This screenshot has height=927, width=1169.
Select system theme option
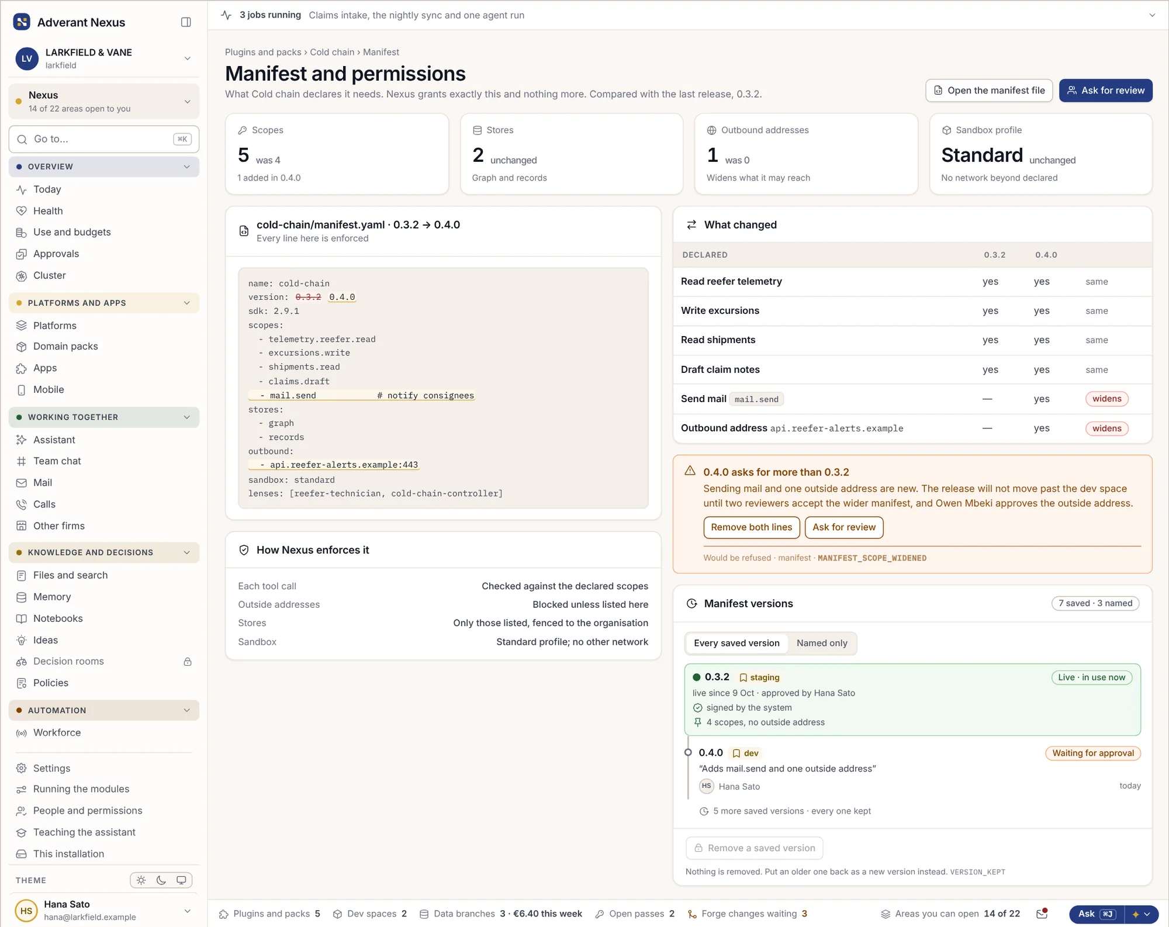(181, 880)
